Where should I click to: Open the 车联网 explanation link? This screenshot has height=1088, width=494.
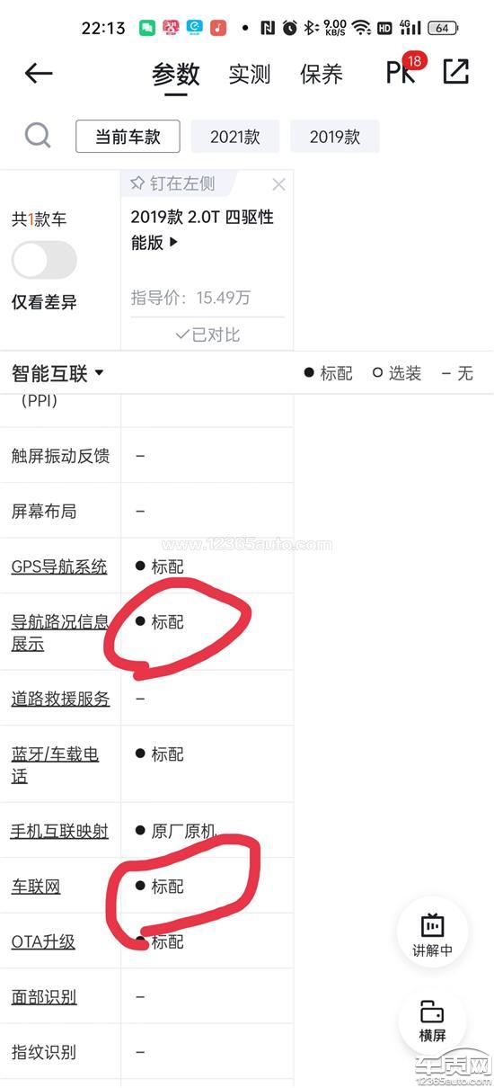(36, 887)
